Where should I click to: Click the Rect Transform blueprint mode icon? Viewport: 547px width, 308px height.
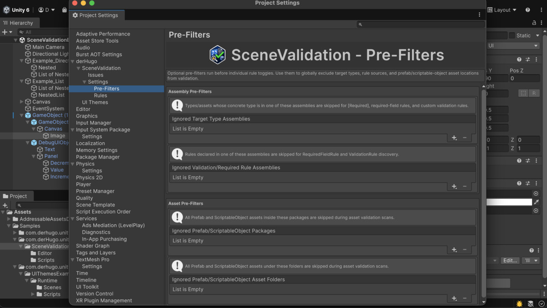point(523,93)
